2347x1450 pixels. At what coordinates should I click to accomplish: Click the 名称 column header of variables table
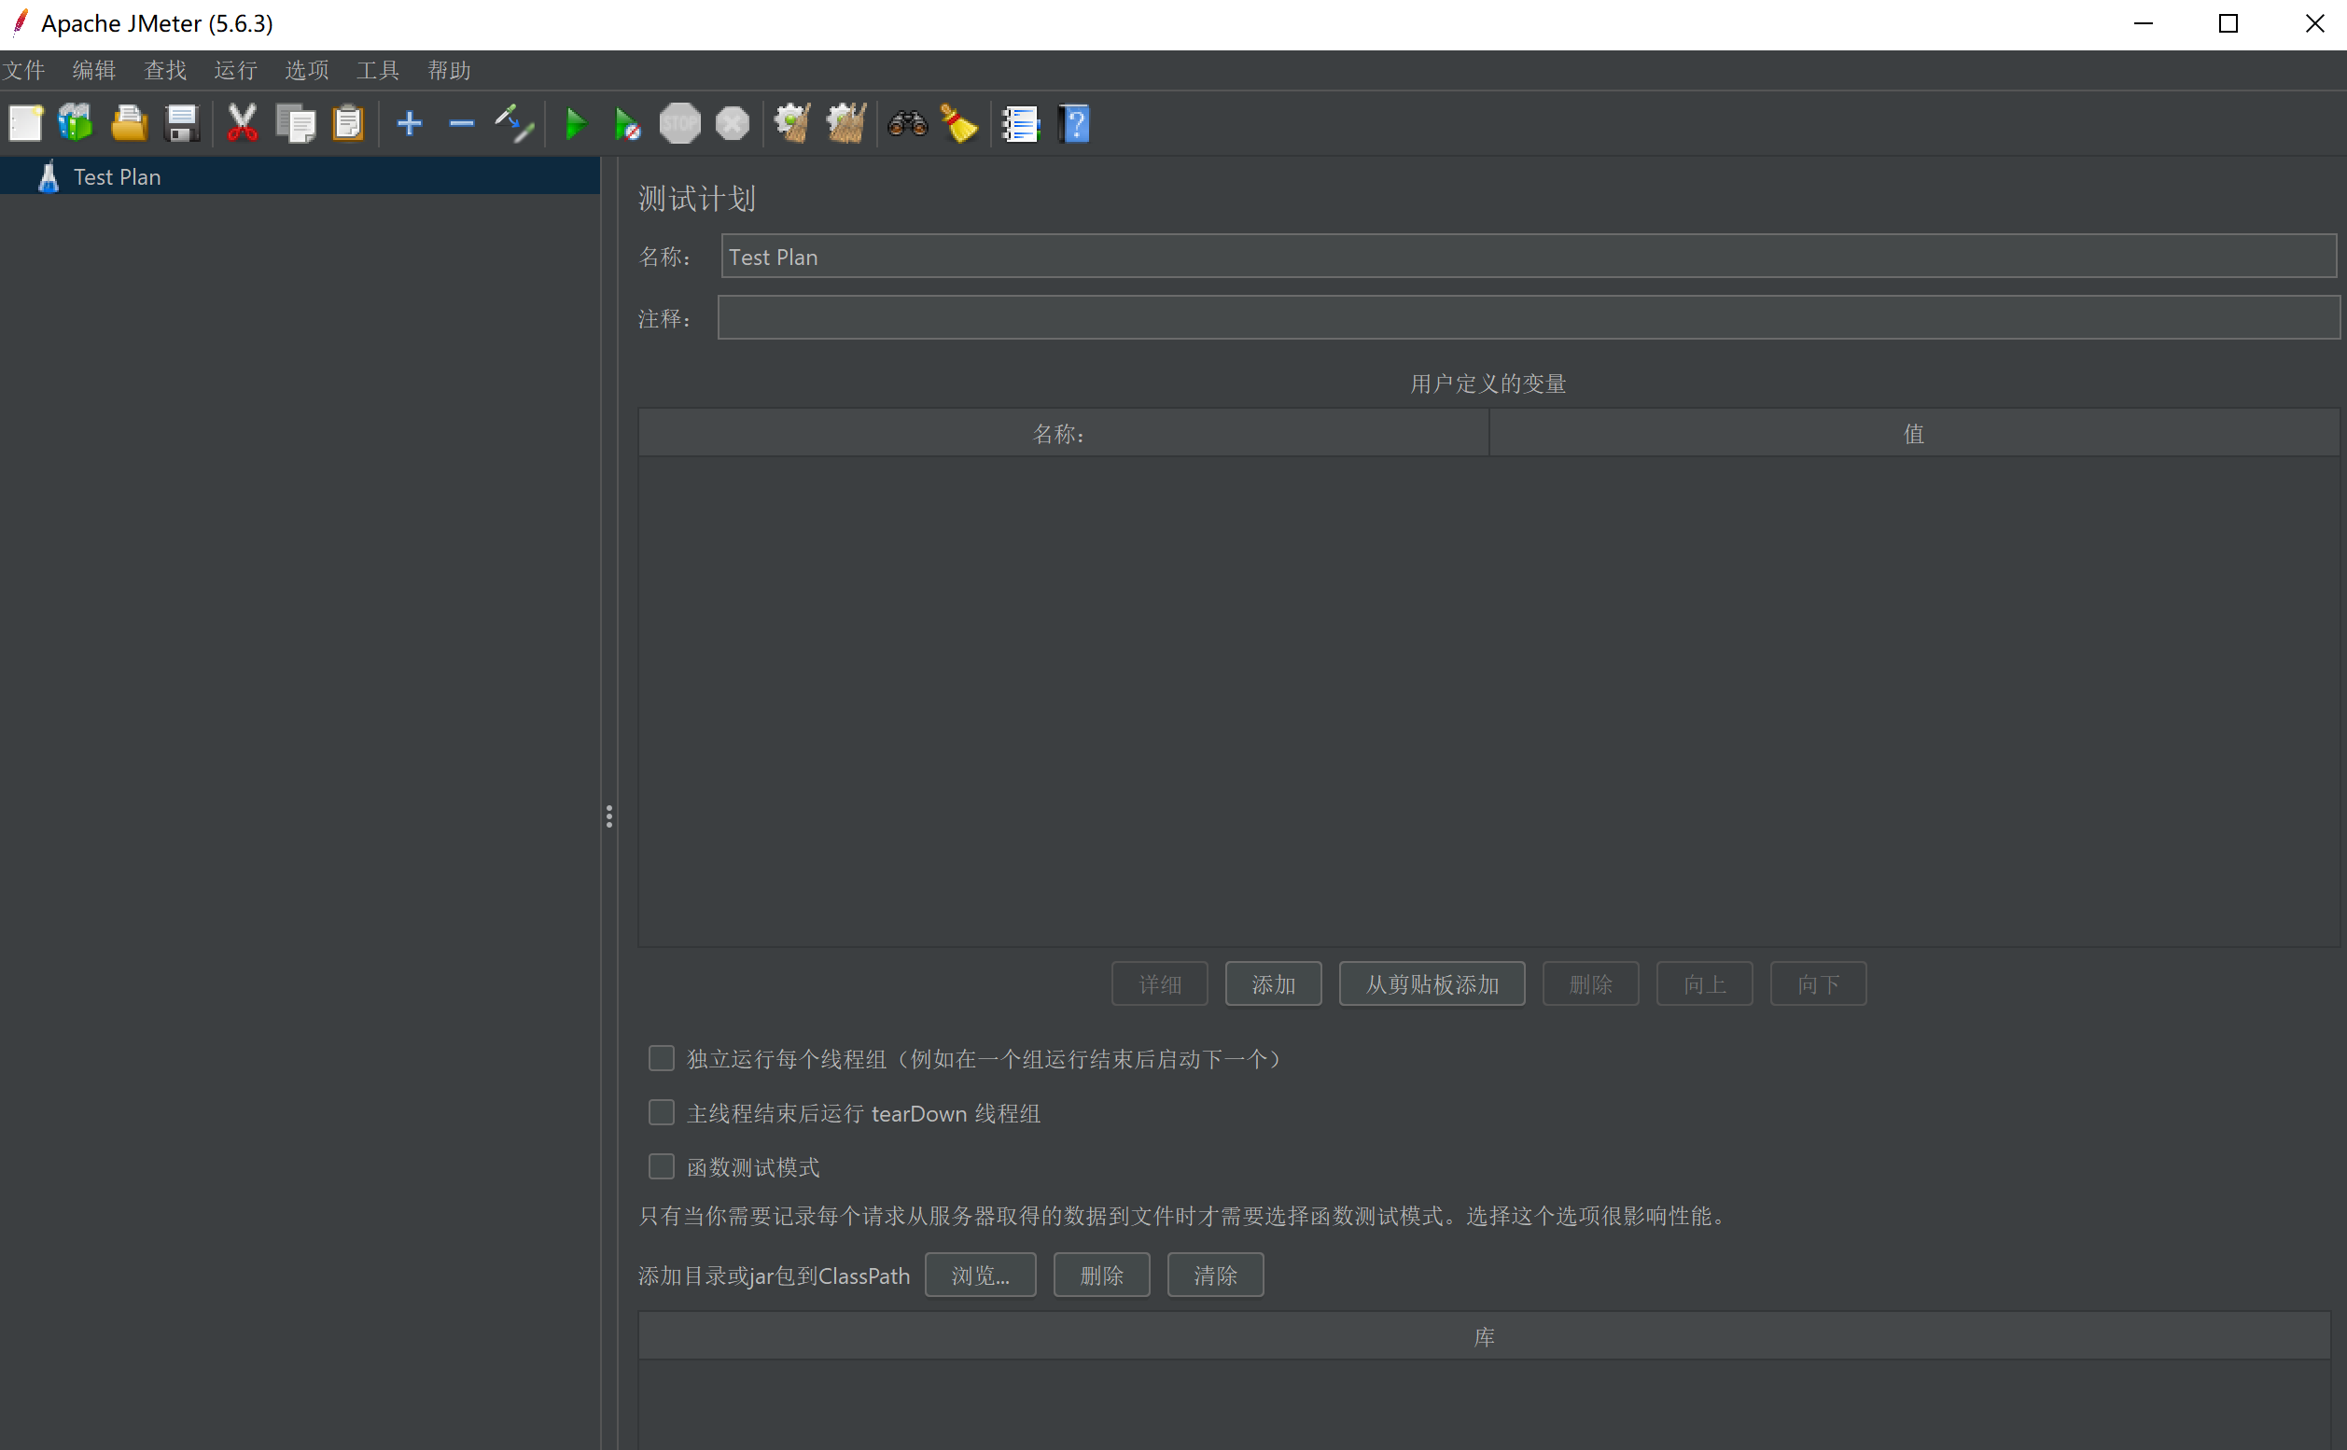click(1063, 433)
